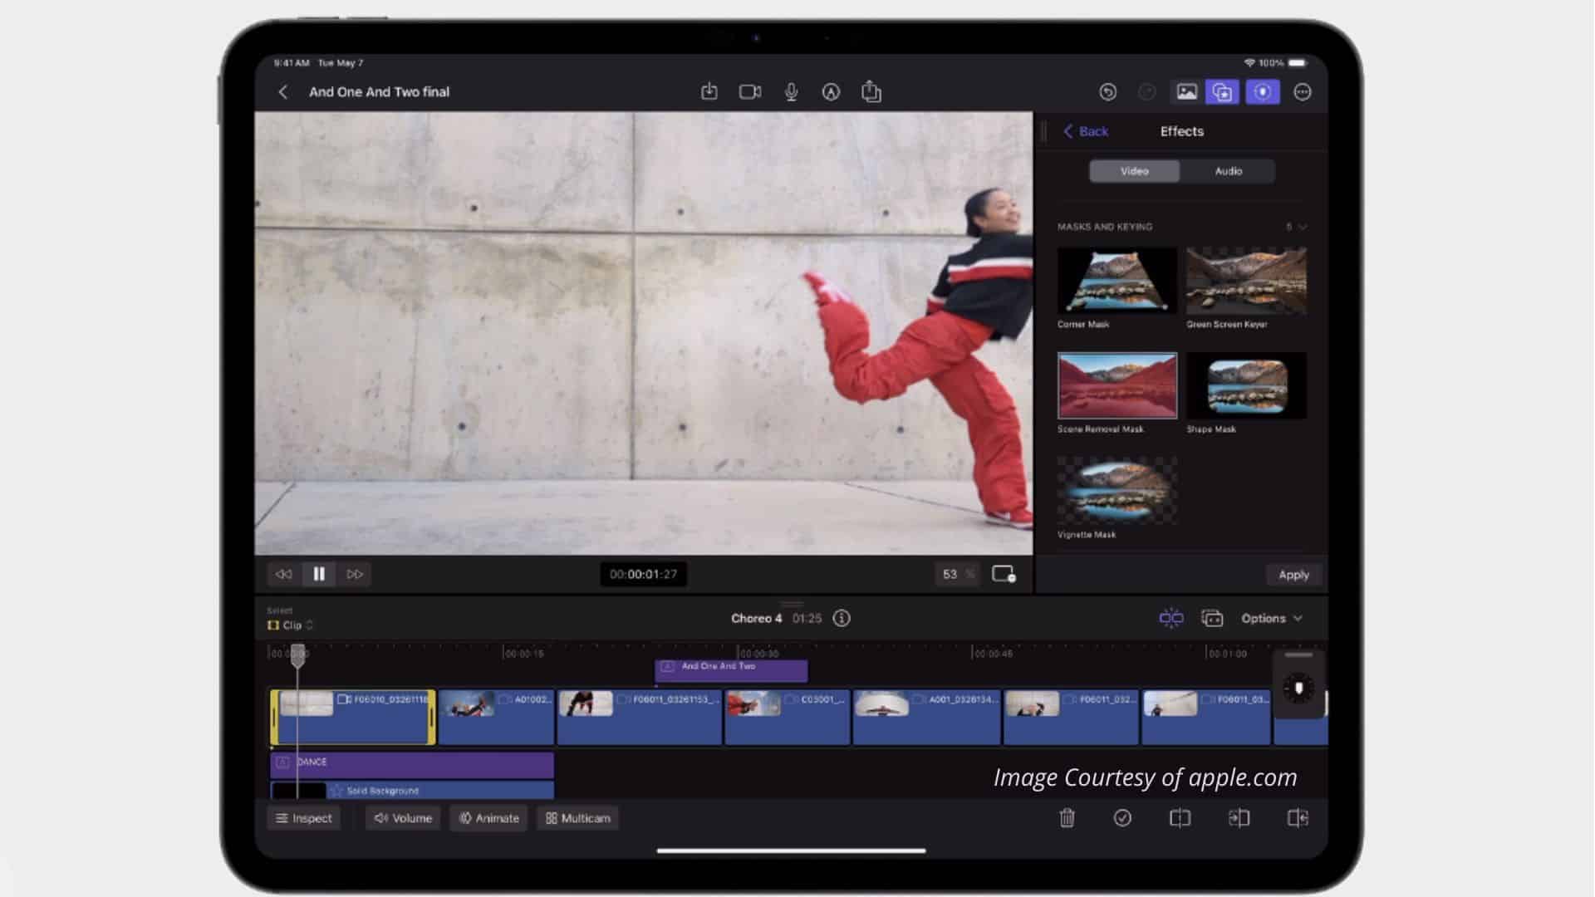Expand the Options dropdown
The image size is (1595, 897).
[1271, 618]
